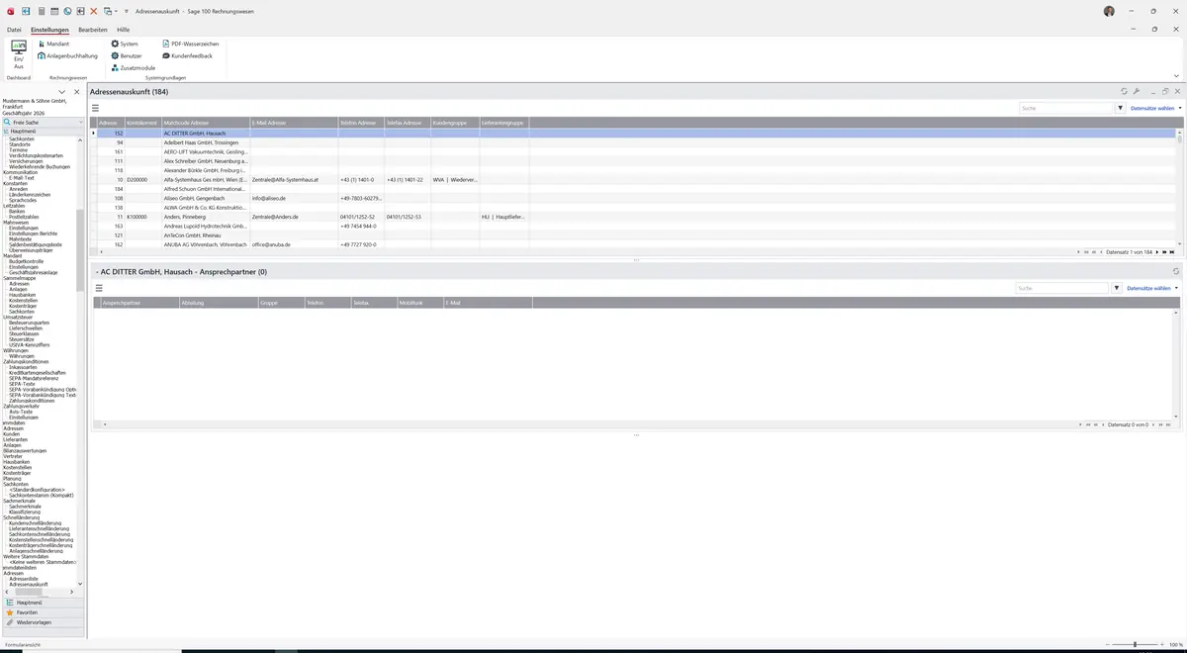Image resolution: width=1187 pixels, height=653 pixels.
Task: Open Zusatzmodule in Systemgrundlagen
Action: tap(133, 67)
